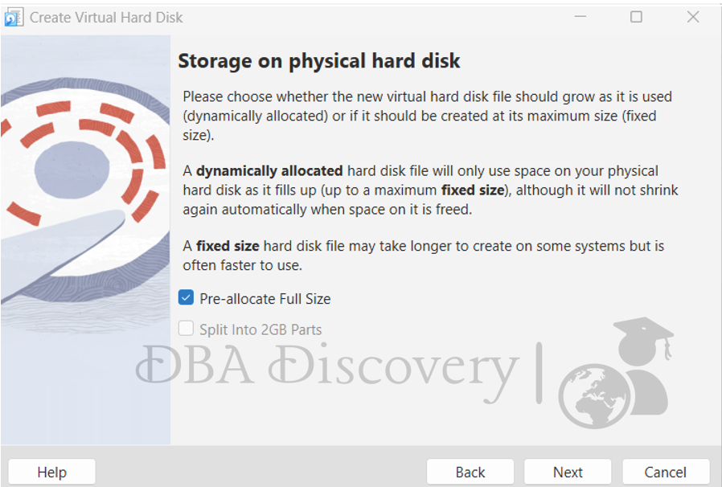Click the Pre-allocate Full Size label text
Viewport: 722px width, 487px height.
(265, 299)
